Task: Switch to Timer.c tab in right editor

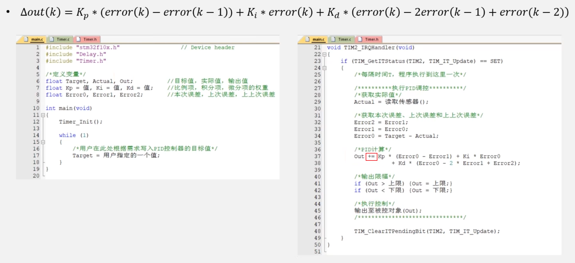Action: click(341, 39)
